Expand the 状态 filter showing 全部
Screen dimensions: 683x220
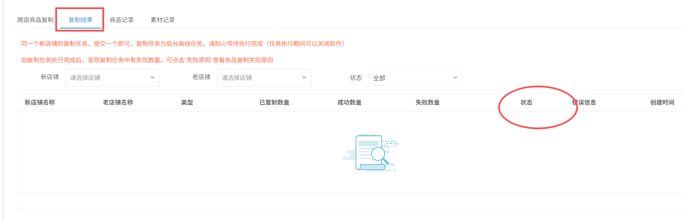click(x=415, y=78)
